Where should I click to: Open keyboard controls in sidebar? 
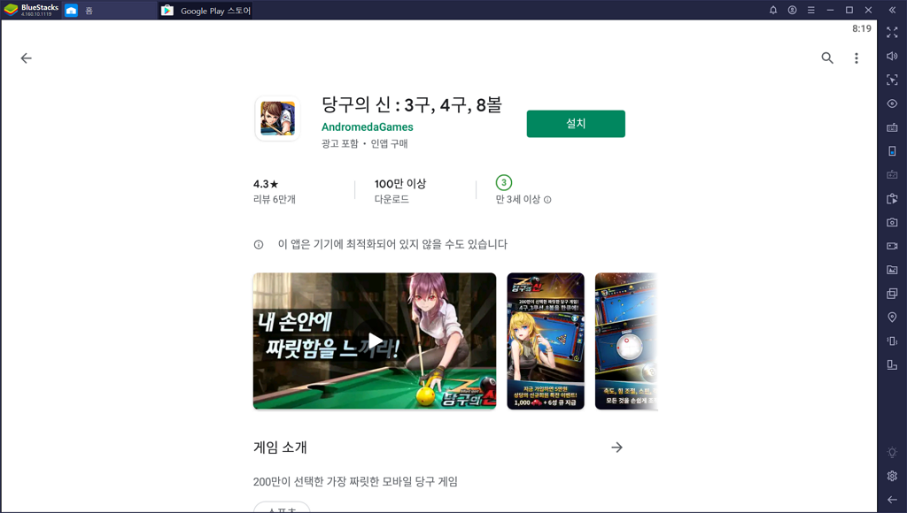[x=892, y=127]
